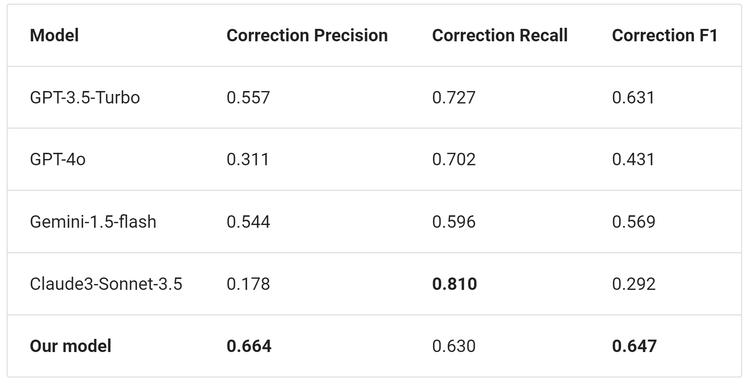Click GPT-3.5-Turbo precision value 0.557
The width and height of the screenshot is (748, 382).
point(248,98)
